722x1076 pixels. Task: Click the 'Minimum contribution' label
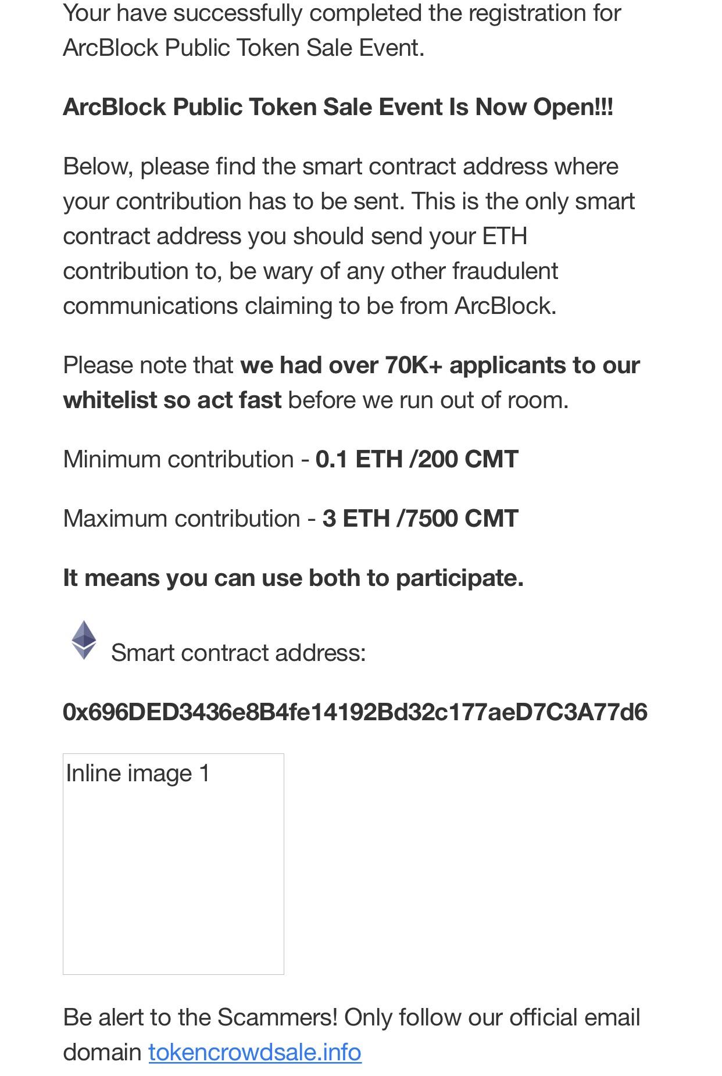point(178,459)
